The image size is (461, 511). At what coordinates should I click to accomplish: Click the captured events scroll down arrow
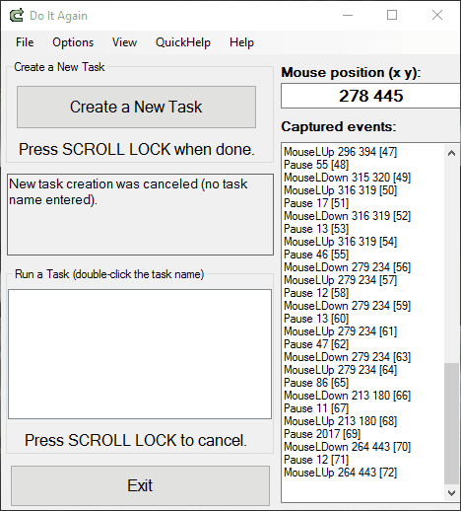[452, 493]
